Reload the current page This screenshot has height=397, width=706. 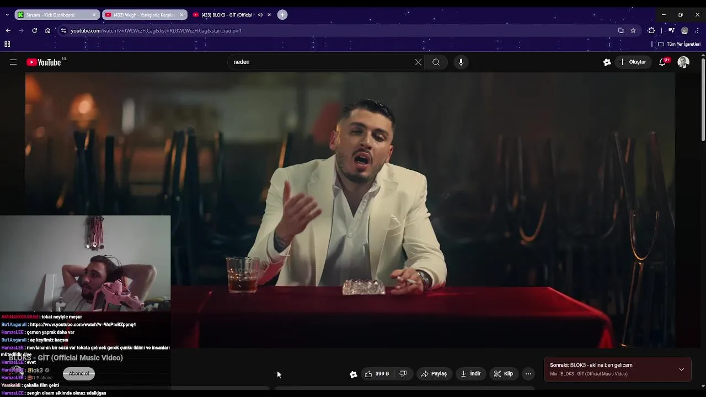[34, 31]
